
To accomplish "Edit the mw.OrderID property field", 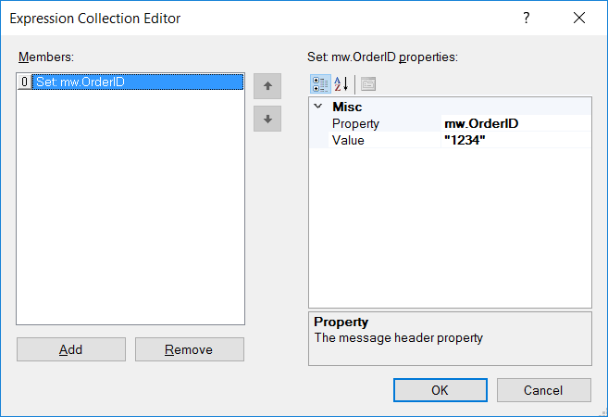I will [x=516, y=123].
